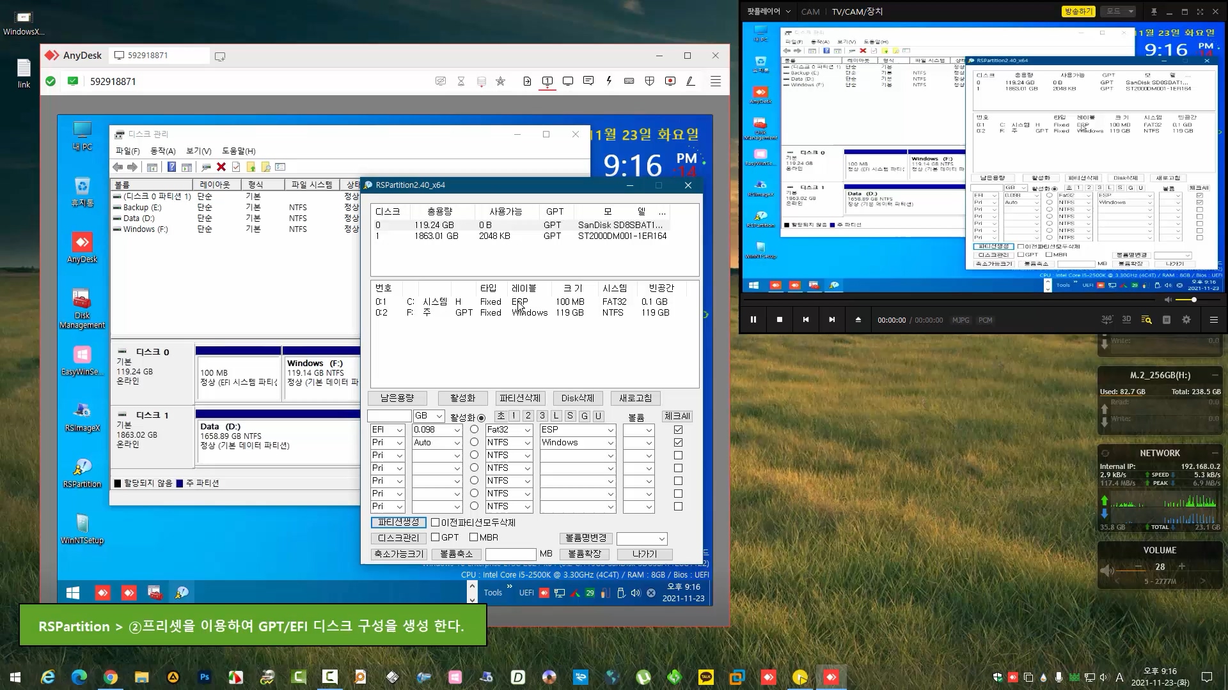Open AnyDesk whiteboard pen icon
1228x690 pixels.
[691, 81]
